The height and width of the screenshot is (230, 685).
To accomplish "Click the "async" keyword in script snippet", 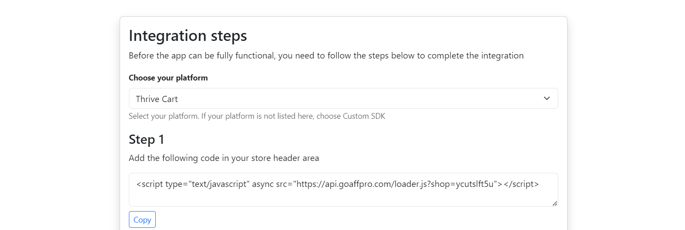I will (x=263, y=184).
